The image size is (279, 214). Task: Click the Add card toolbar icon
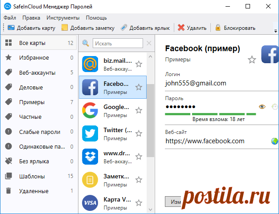pos(11,28)
